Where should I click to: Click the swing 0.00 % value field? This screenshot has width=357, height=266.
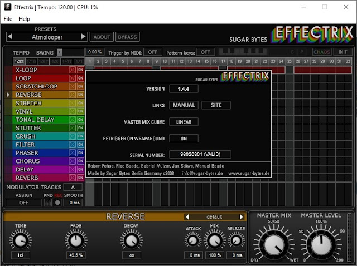coord(95,52)
